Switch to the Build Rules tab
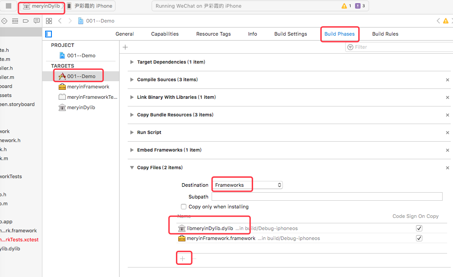Viewport: 453px width, 277px height. (x=385, y=34)
